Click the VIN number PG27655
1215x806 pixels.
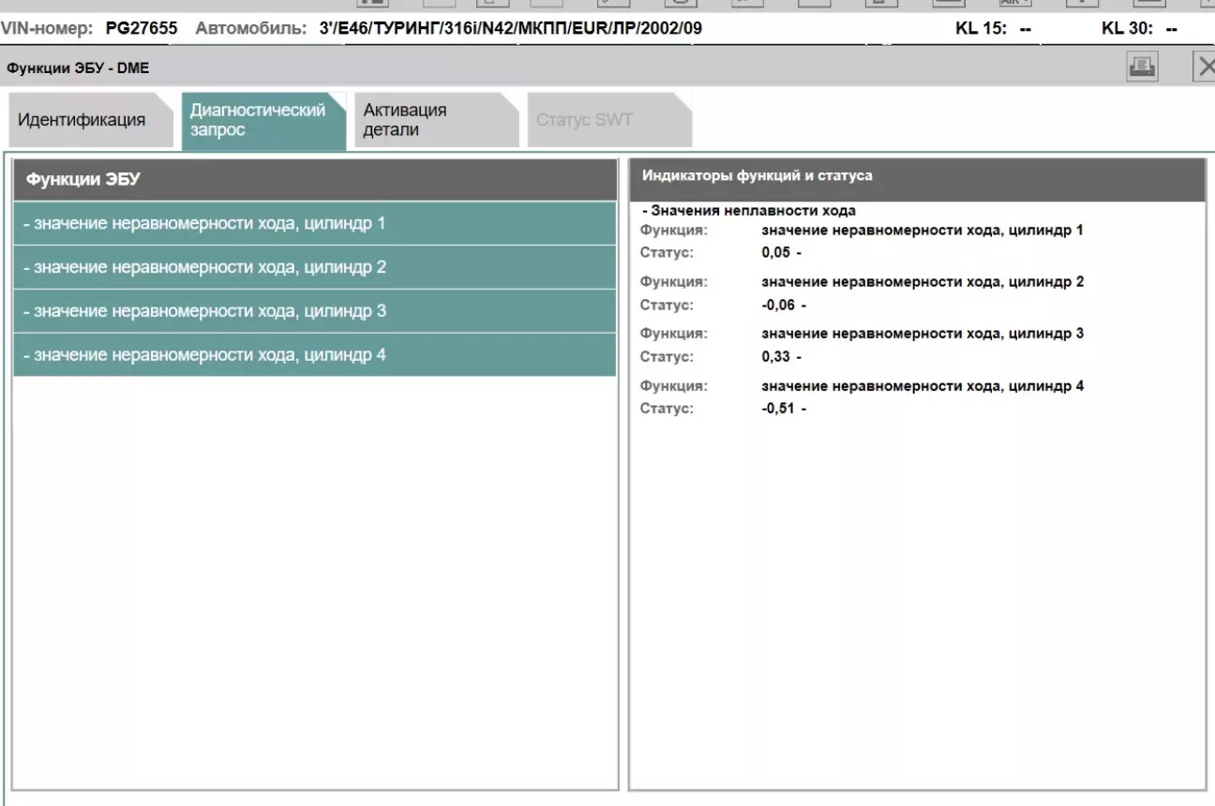pos(142,28)
